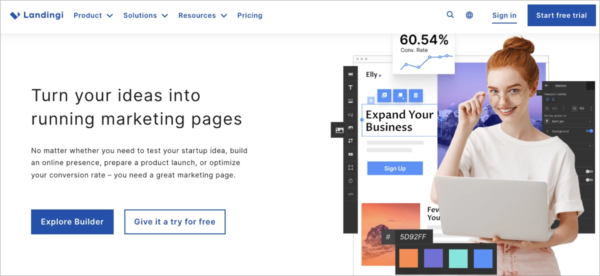This screenshot has height=276, width=600.
Task: Select the Text tool in builder sidebar
Action: click(x=350, y=87)
